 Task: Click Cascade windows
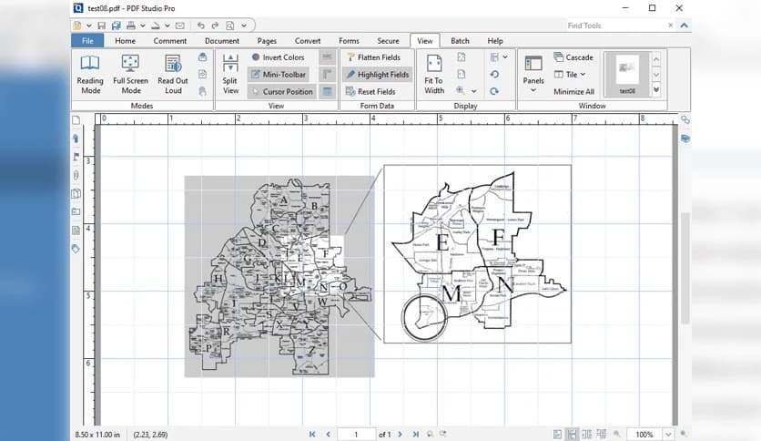point(573,57)
